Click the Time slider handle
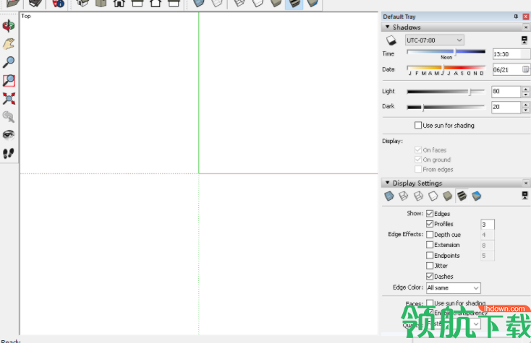 point(455,52)
